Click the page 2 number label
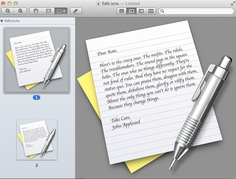 (37, 165)
